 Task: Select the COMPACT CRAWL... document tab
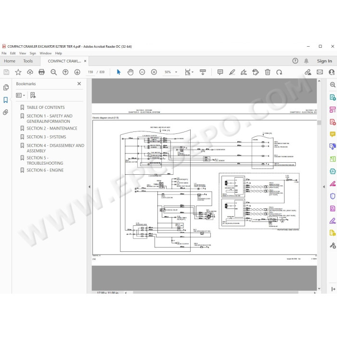click(64, 61)
